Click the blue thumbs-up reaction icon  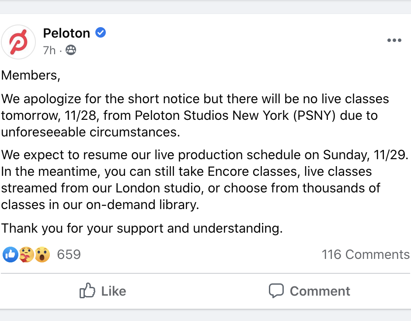10,255
